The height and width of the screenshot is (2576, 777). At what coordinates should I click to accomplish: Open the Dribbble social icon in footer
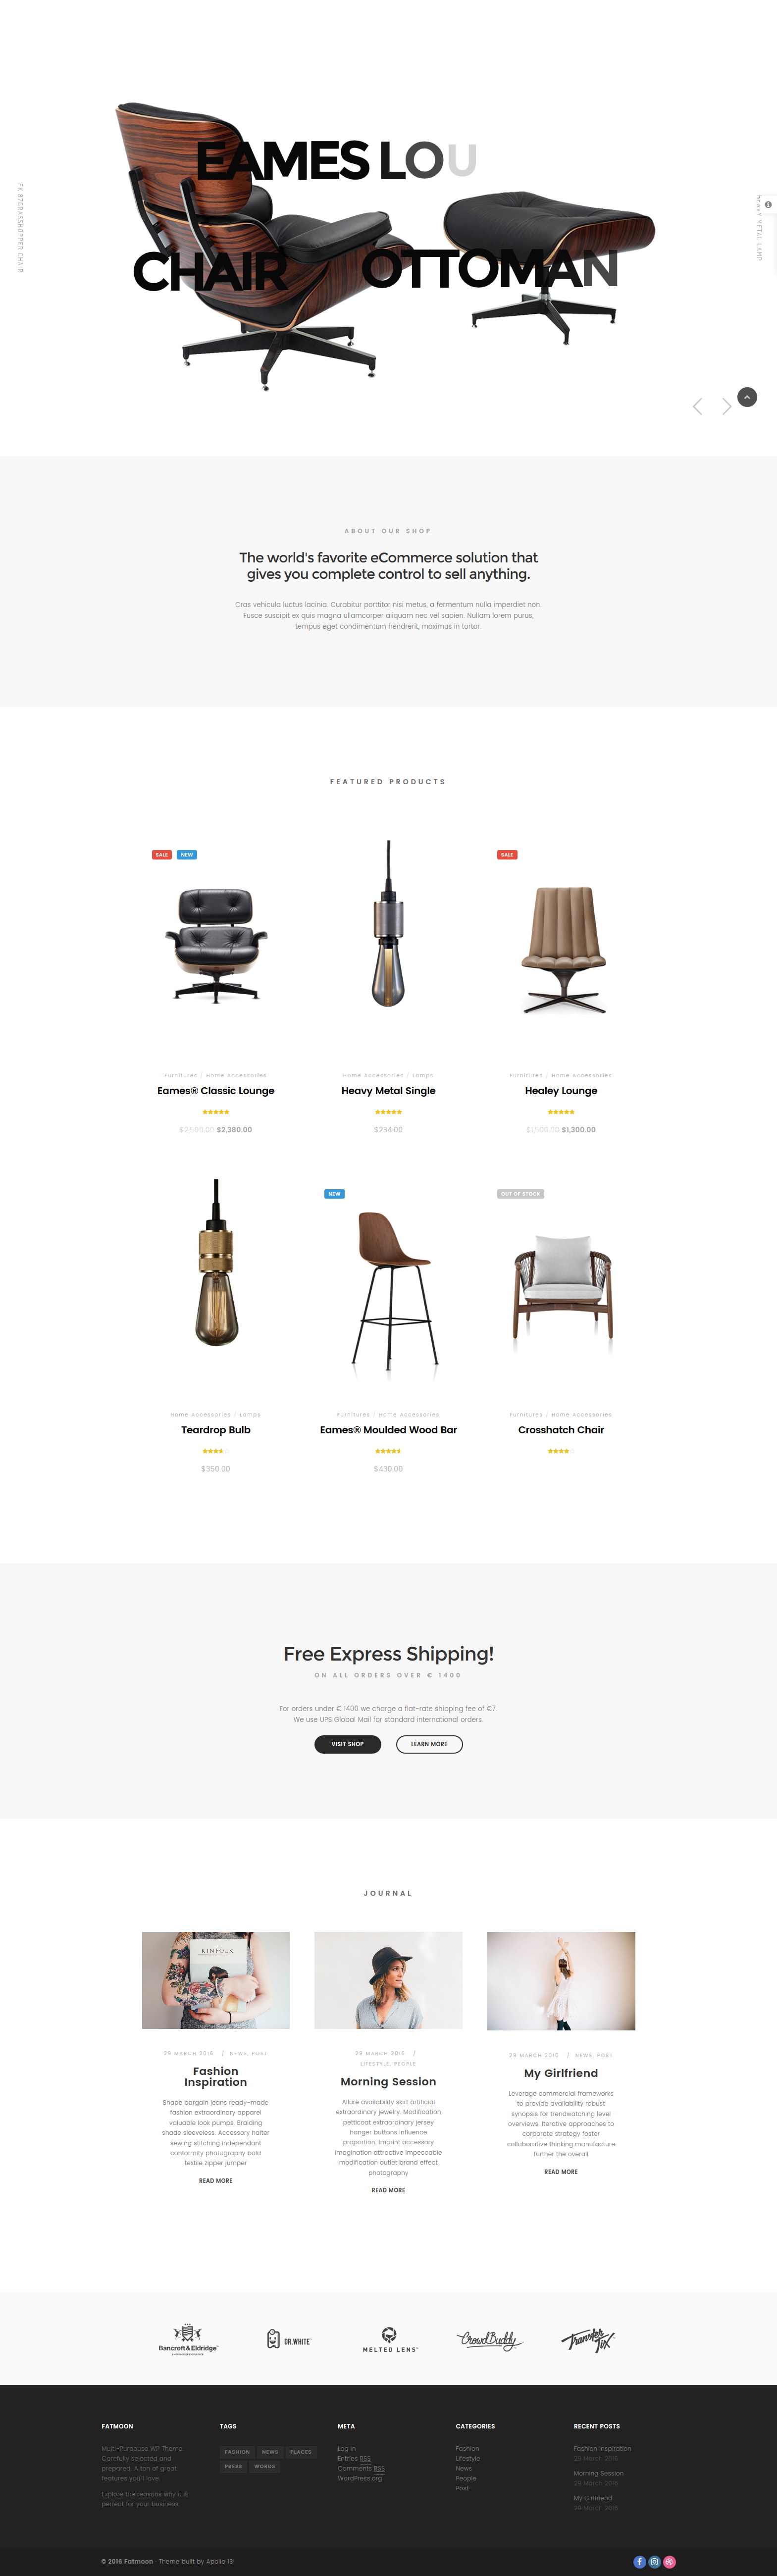[669, 2561]
